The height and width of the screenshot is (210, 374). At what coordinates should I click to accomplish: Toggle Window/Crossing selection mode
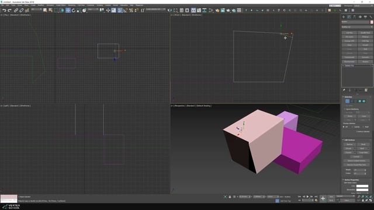(61, 10)
